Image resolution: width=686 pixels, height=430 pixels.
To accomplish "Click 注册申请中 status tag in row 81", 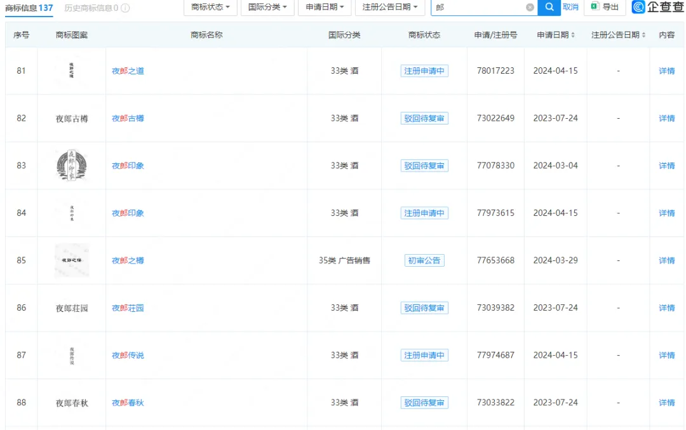I will coord(424,71).
